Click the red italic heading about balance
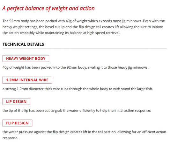The image size is (170, 144). pos(48,9)
